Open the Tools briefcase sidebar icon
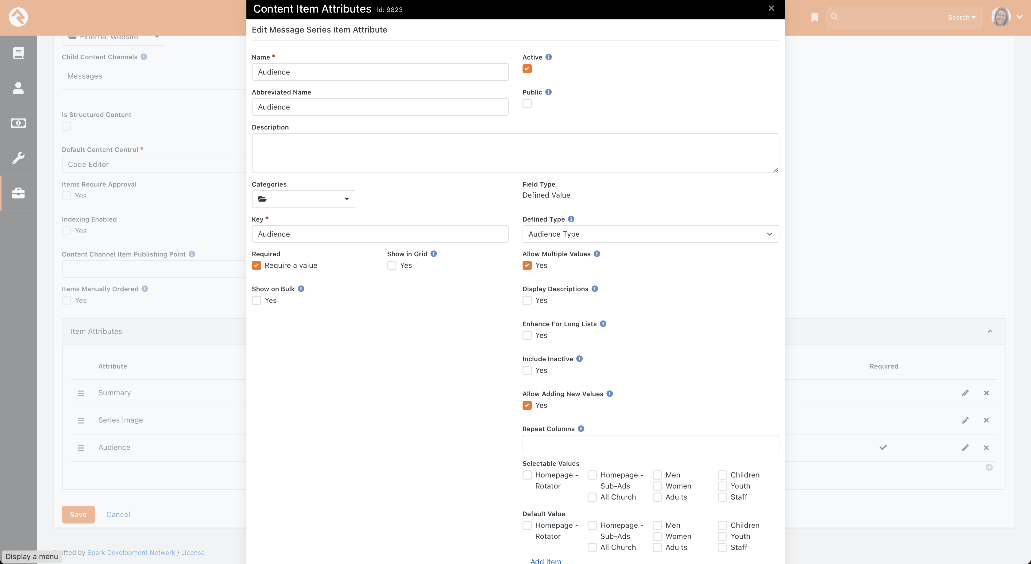Image resolution: width=1031 pixels, height=564 pixels. (x=18, y=193)
